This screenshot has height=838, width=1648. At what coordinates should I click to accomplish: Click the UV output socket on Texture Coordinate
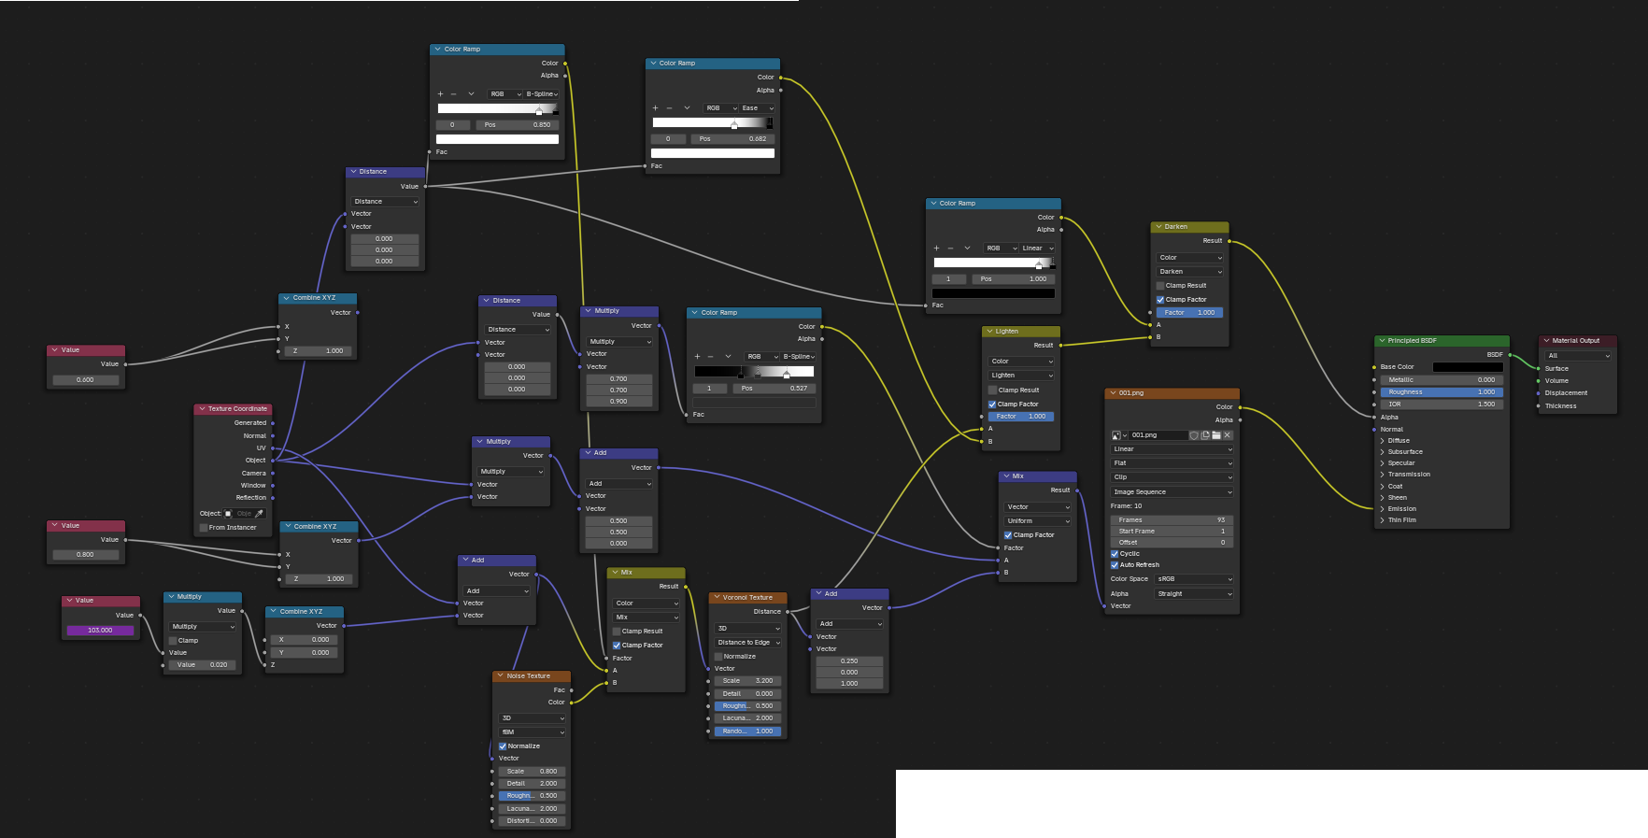(x=273, y=447)
